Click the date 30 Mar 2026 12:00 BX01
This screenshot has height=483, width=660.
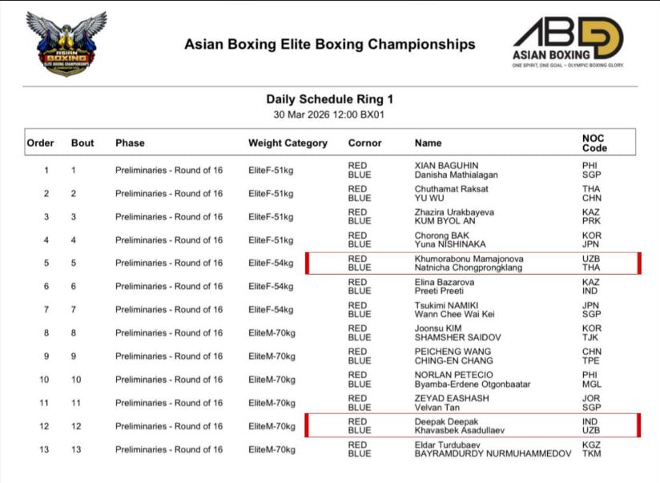329,115
